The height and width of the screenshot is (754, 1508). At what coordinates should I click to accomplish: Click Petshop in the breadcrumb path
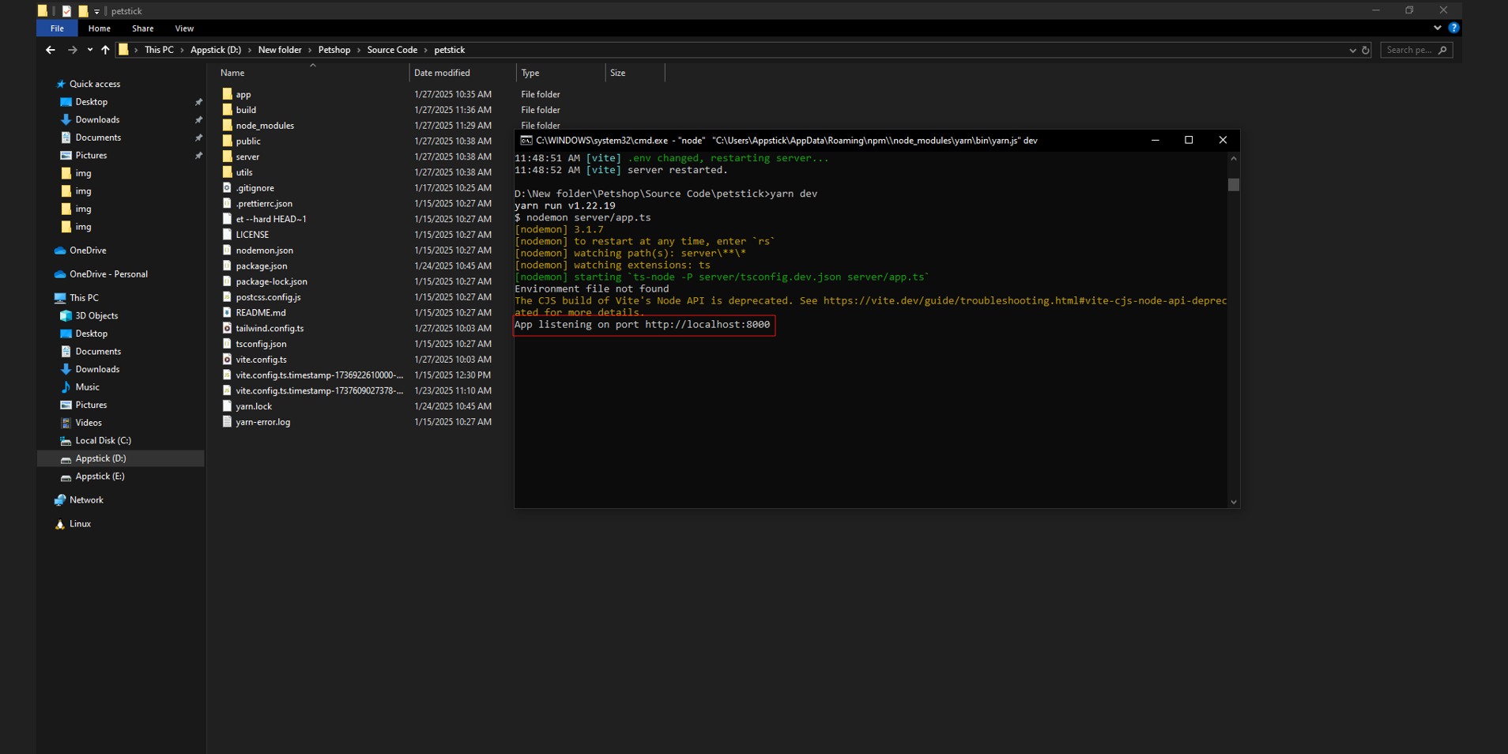(x=334, y=50)
